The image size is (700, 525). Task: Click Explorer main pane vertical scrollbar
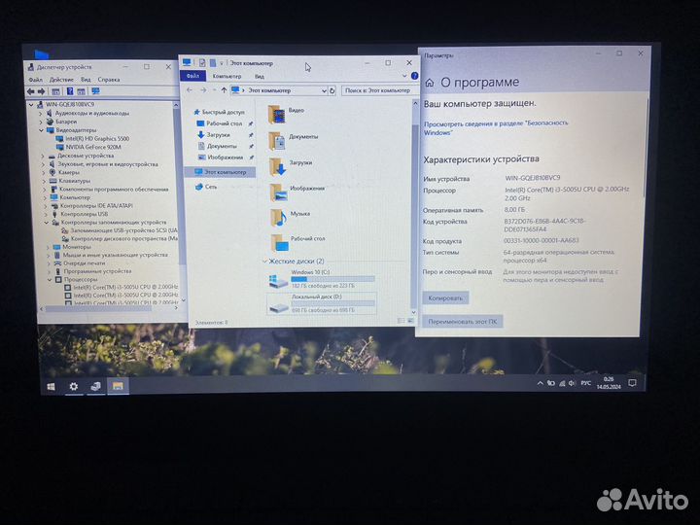(x=414, y=208)
